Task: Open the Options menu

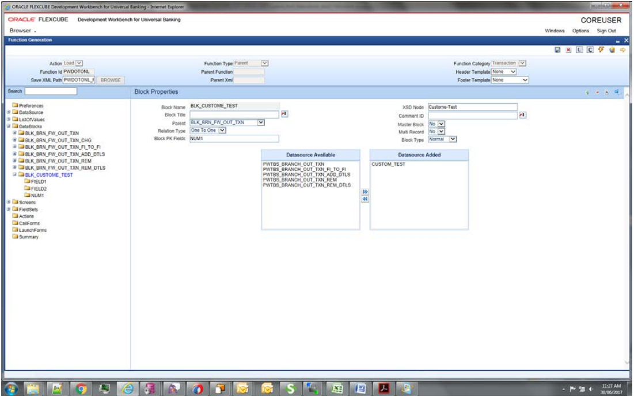Action: (x=580, y=31)
